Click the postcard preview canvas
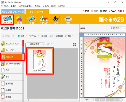The height and width of the screenshot is (102, 126). 105,67
